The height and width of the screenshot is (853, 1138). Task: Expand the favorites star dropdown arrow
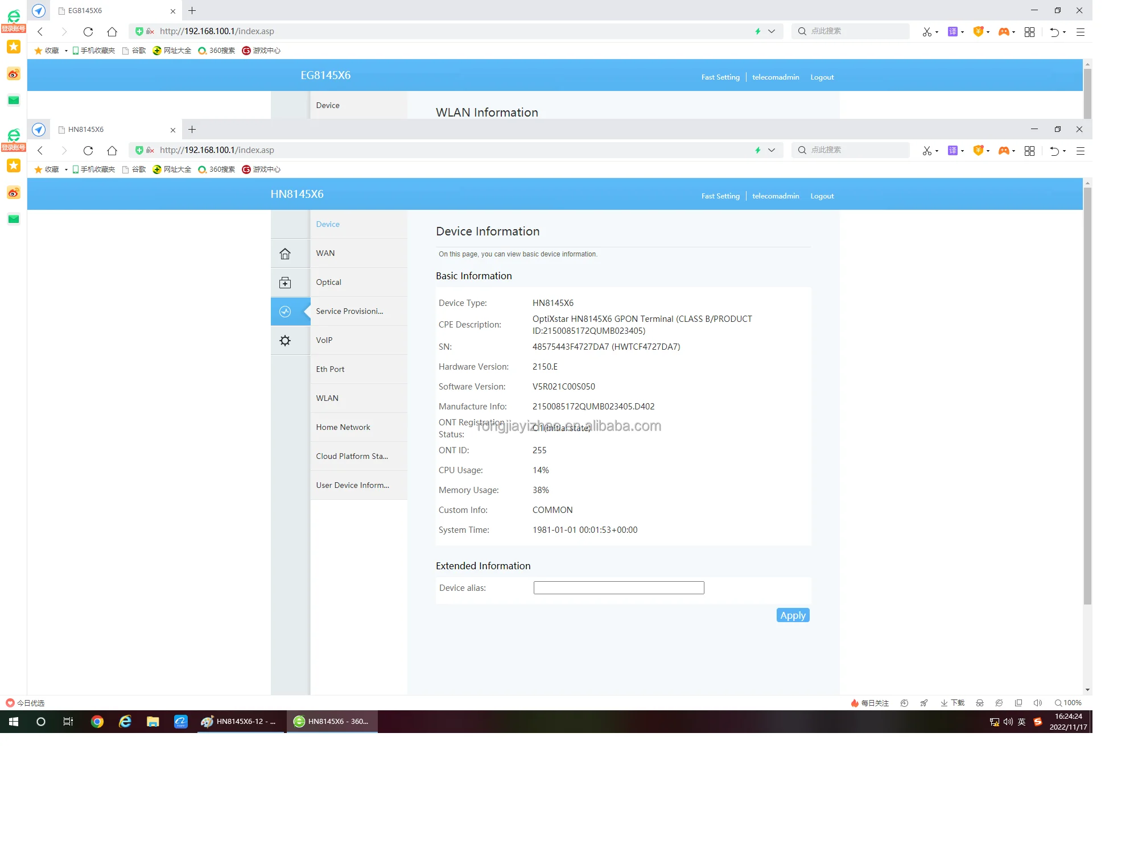[66, 170]
